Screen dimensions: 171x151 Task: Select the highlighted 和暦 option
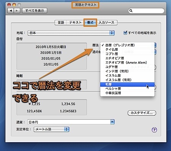coord(127,84)
